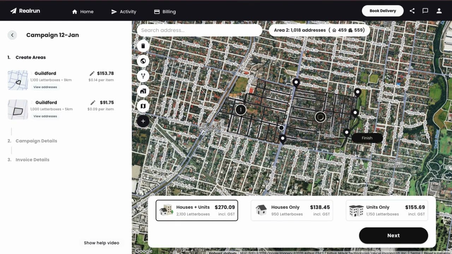Delete area with trash tool
Viewport: 452px width, 254px height.
(x=143, y=46)
